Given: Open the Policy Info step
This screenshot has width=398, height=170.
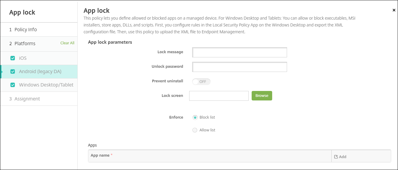Looking at the screenshot, I should [x=25, y=29].
